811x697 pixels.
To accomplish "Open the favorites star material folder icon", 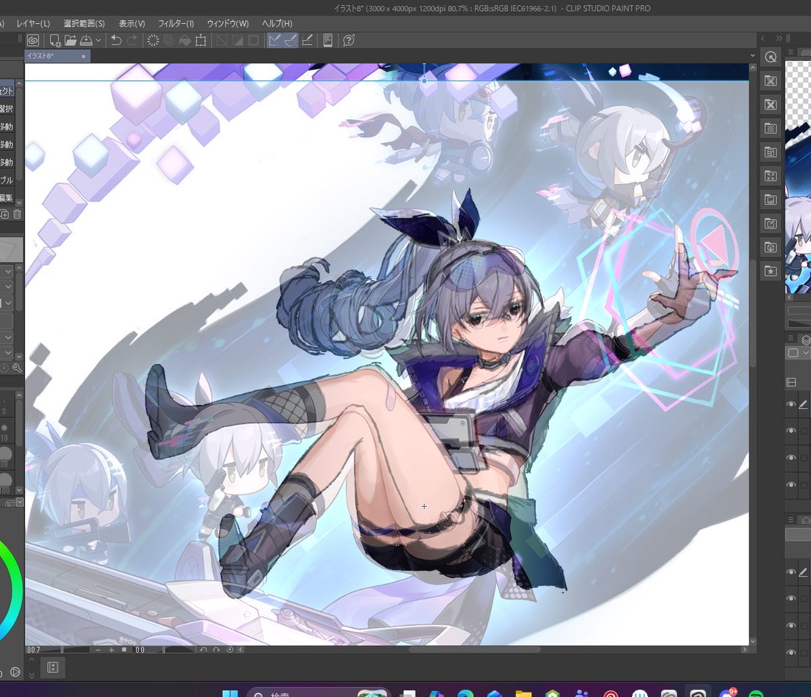I will pyautogui.click(x=770, y=271).
